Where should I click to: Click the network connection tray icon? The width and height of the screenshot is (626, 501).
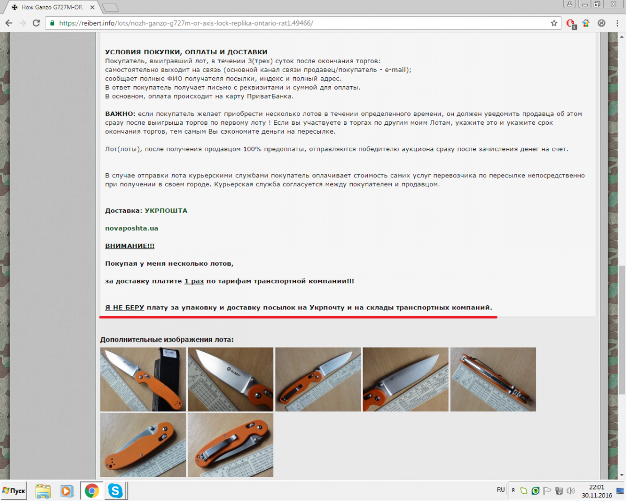click(559, 491)
